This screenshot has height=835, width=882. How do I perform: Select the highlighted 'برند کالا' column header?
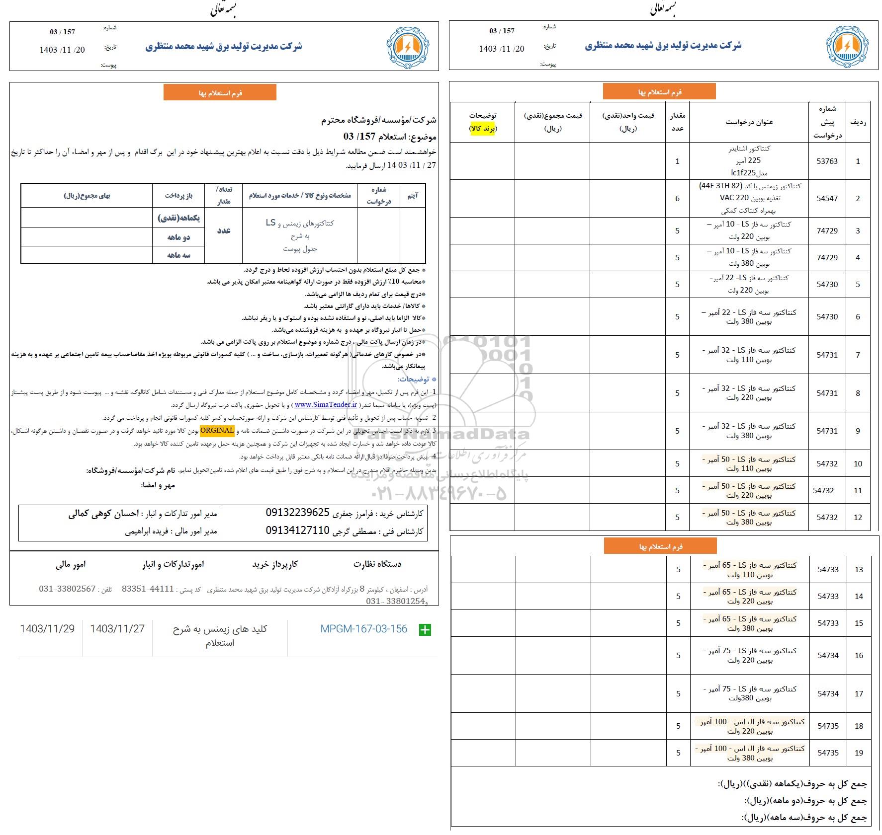pyautogui.click(x=483, y=129)
